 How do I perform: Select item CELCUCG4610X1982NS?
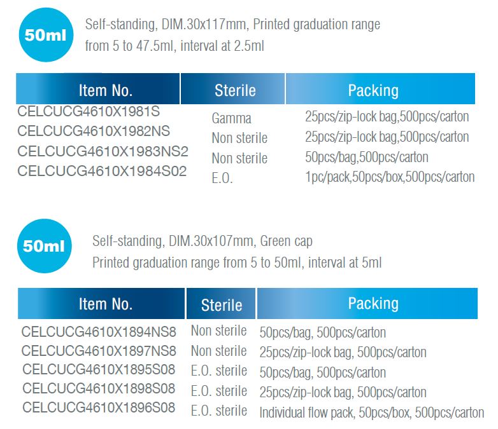(94, 132)
